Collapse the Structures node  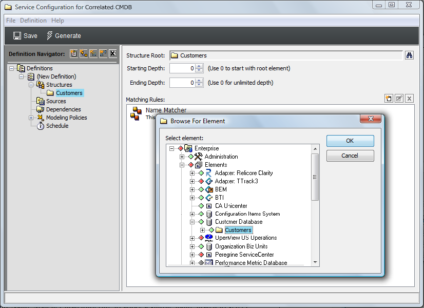pos(31,85)
